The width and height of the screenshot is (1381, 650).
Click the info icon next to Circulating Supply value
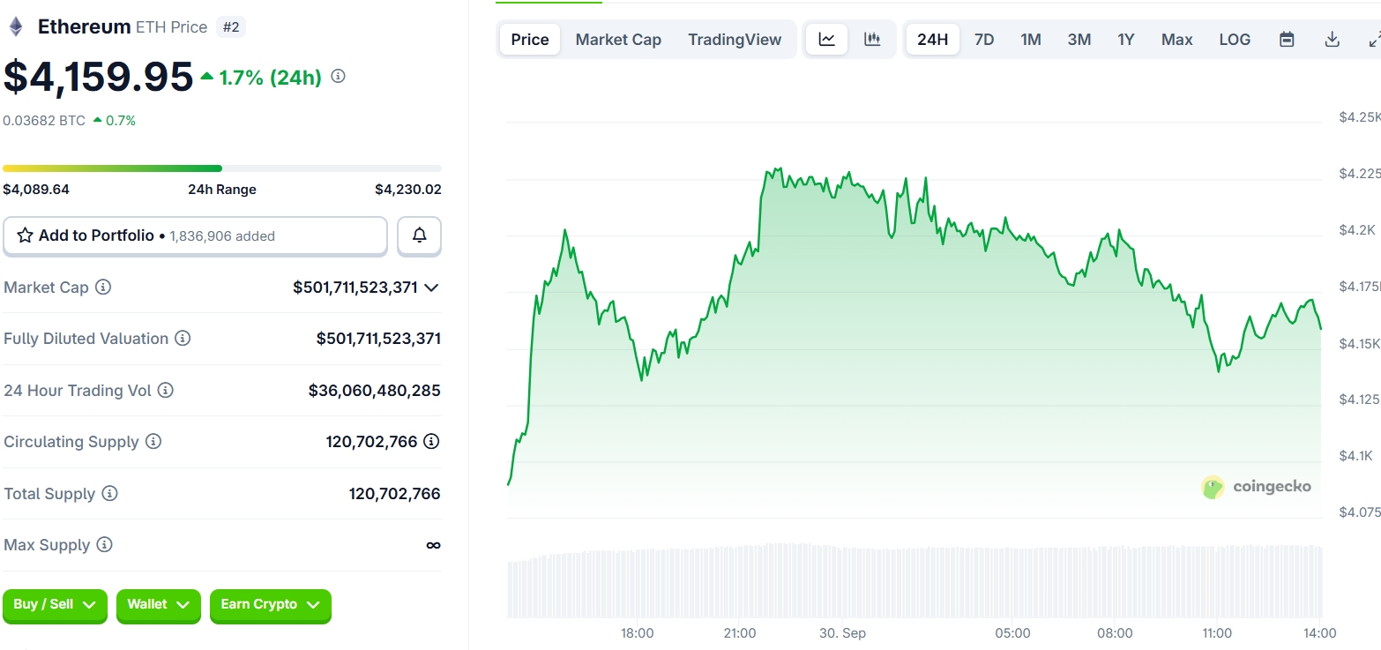click(431, 441)
